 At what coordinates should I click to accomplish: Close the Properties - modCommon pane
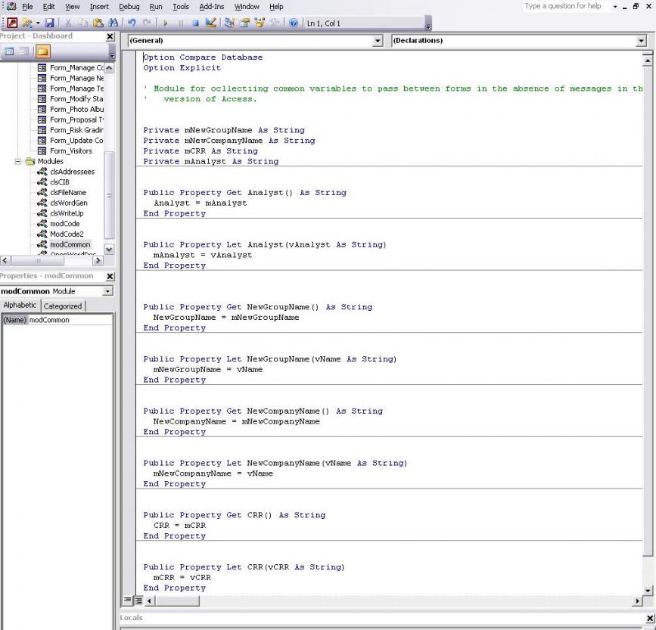point(110,277)
